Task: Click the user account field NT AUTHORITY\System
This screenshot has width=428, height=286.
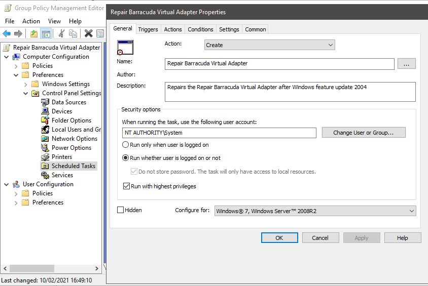Action: tap(219, 133)
